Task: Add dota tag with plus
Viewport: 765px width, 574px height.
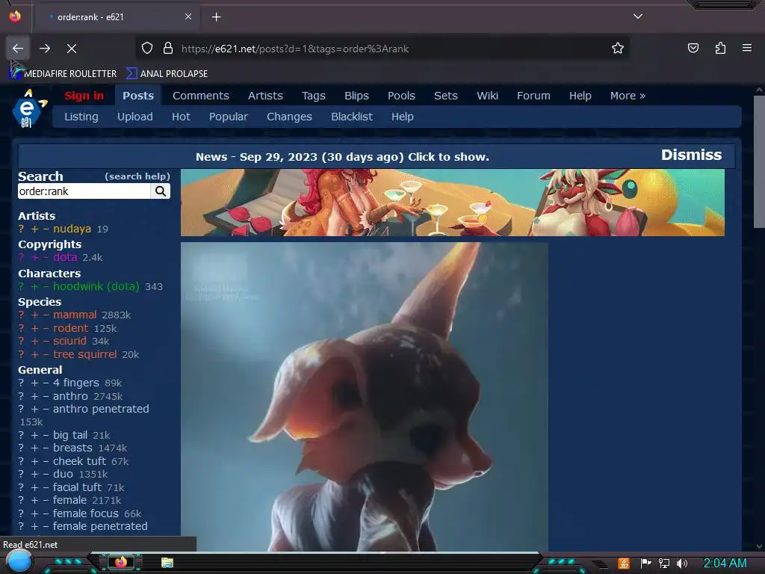Action: (34, 257)
